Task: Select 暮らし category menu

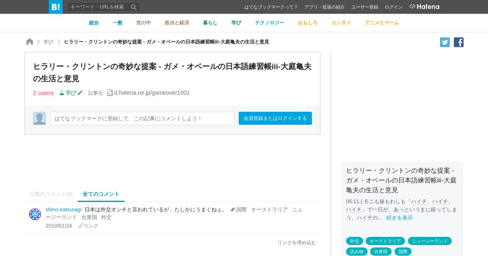Action: (x=210, y=23)
